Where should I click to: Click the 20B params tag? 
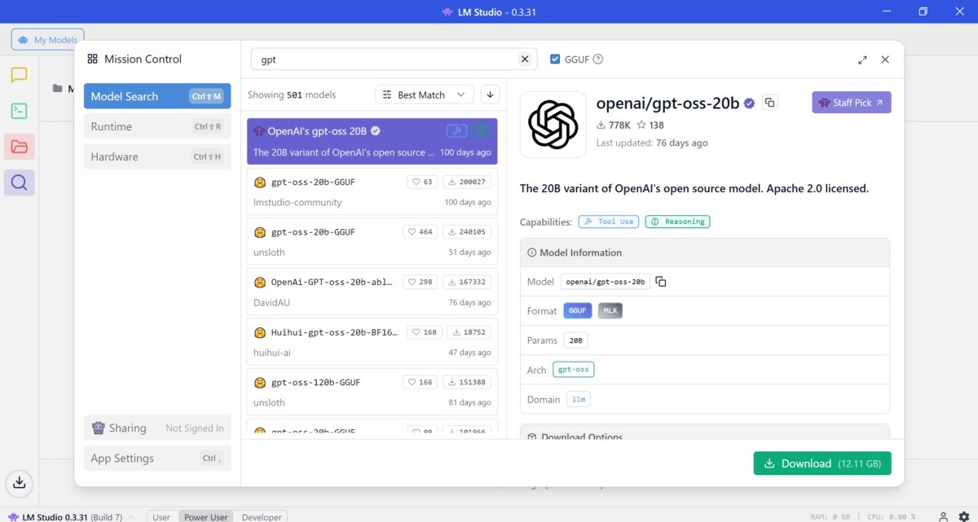click(x=576, y=340)
